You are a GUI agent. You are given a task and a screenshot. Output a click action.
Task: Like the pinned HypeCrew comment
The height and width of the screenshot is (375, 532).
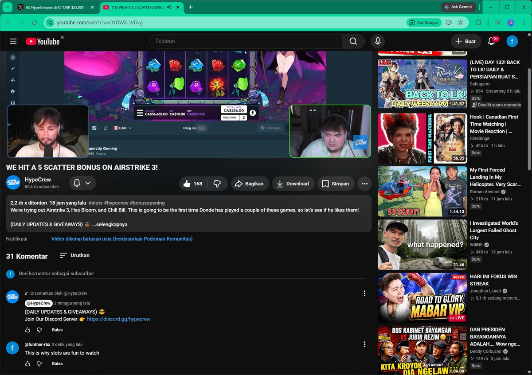point(28,330)
